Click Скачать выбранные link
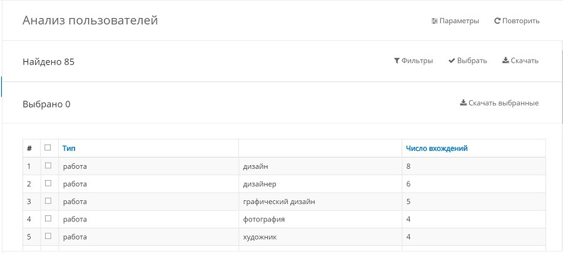563x254 pixels. point(499,103)
